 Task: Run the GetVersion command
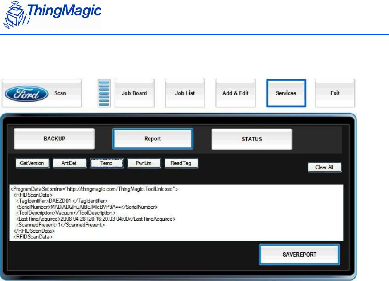tap(32, 164)
